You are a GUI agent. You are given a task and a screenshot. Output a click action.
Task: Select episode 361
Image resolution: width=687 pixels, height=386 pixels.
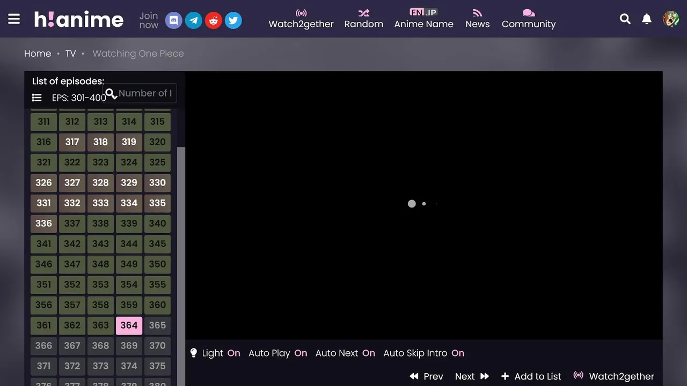43,325
